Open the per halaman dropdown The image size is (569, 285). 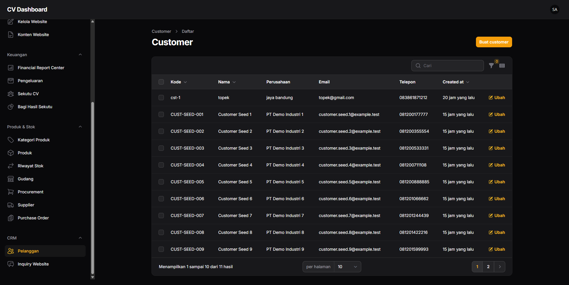pyautogui.click(x=347, y=267)
